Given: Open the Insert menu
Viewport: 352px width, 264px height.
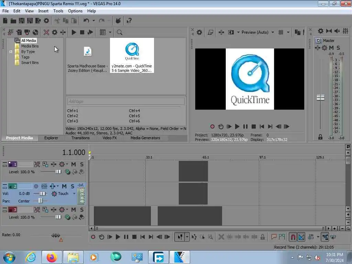Looking at the screenshot, I should coord(43,11).
